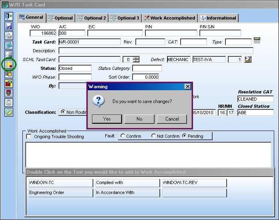The height and width of the screenshot is (220, 279).
Task: Click the date field showing 05/10/2010
Action: pyautogui.click(x=204, y=113)
